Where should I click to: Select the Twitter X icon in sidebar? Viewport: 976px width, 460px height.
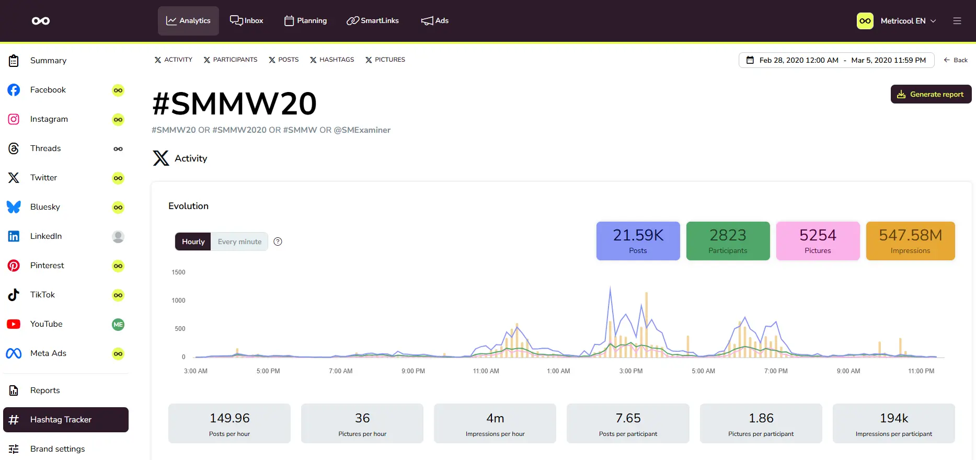[14, 178]
